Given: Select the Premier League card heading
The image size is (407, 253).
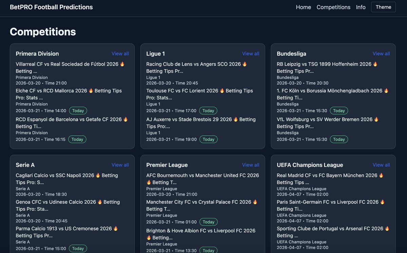Looking at the screenshot, I should pyautogui.click(x=167, y=165).
